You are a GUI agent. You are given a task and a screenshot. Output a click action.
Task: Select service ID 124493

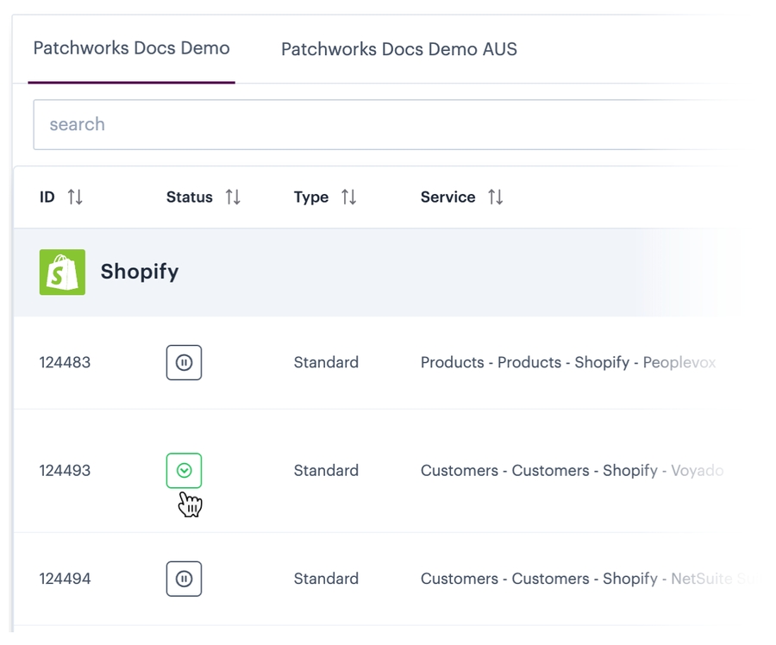(65, 471)
